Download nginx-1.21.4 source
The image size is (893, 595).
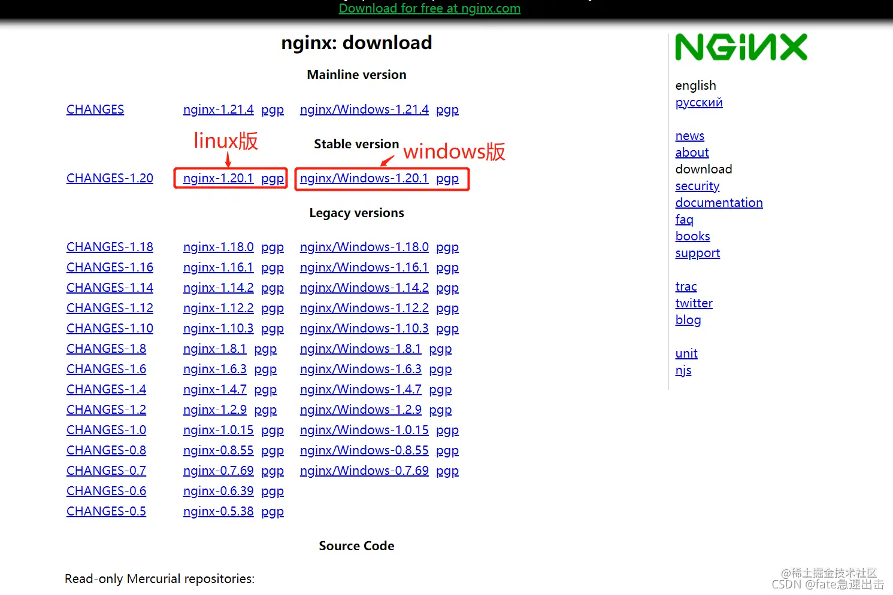tap(219, 109)
